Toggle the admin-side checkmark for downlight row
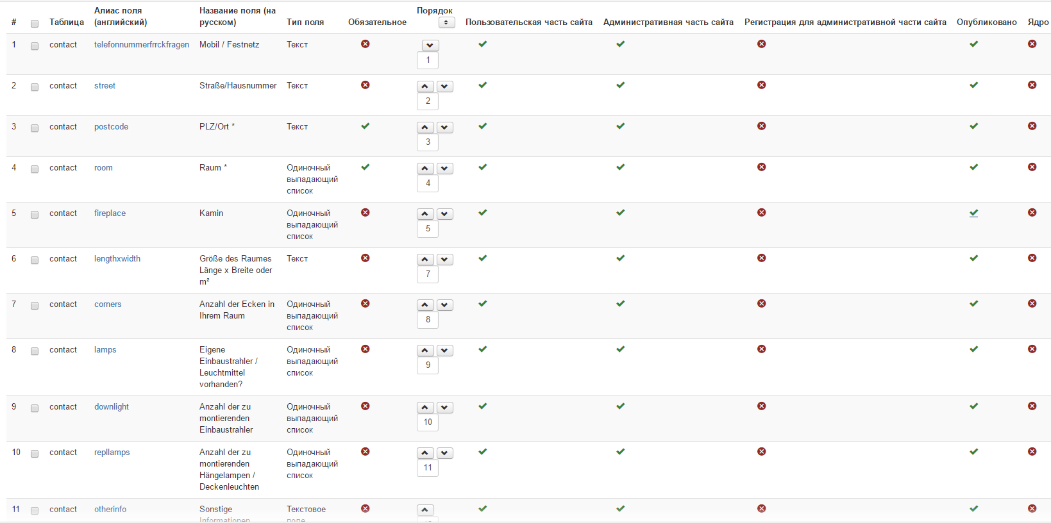 [620, 406]
